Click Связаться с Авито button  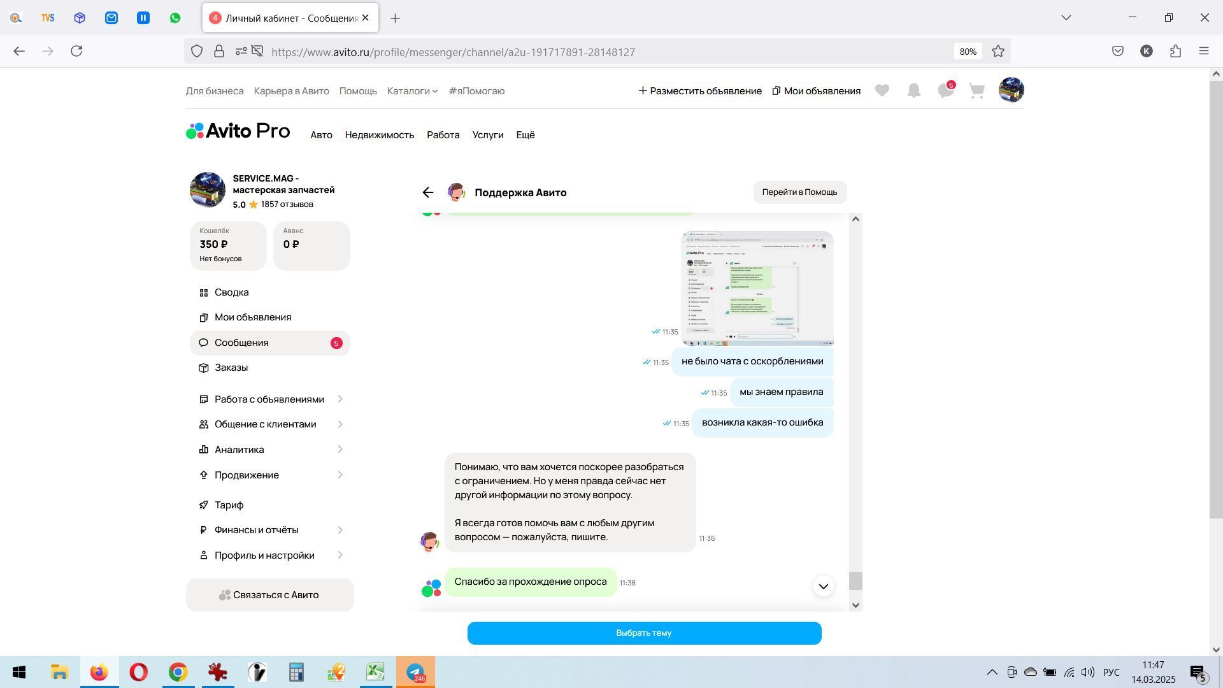[270, 595]
